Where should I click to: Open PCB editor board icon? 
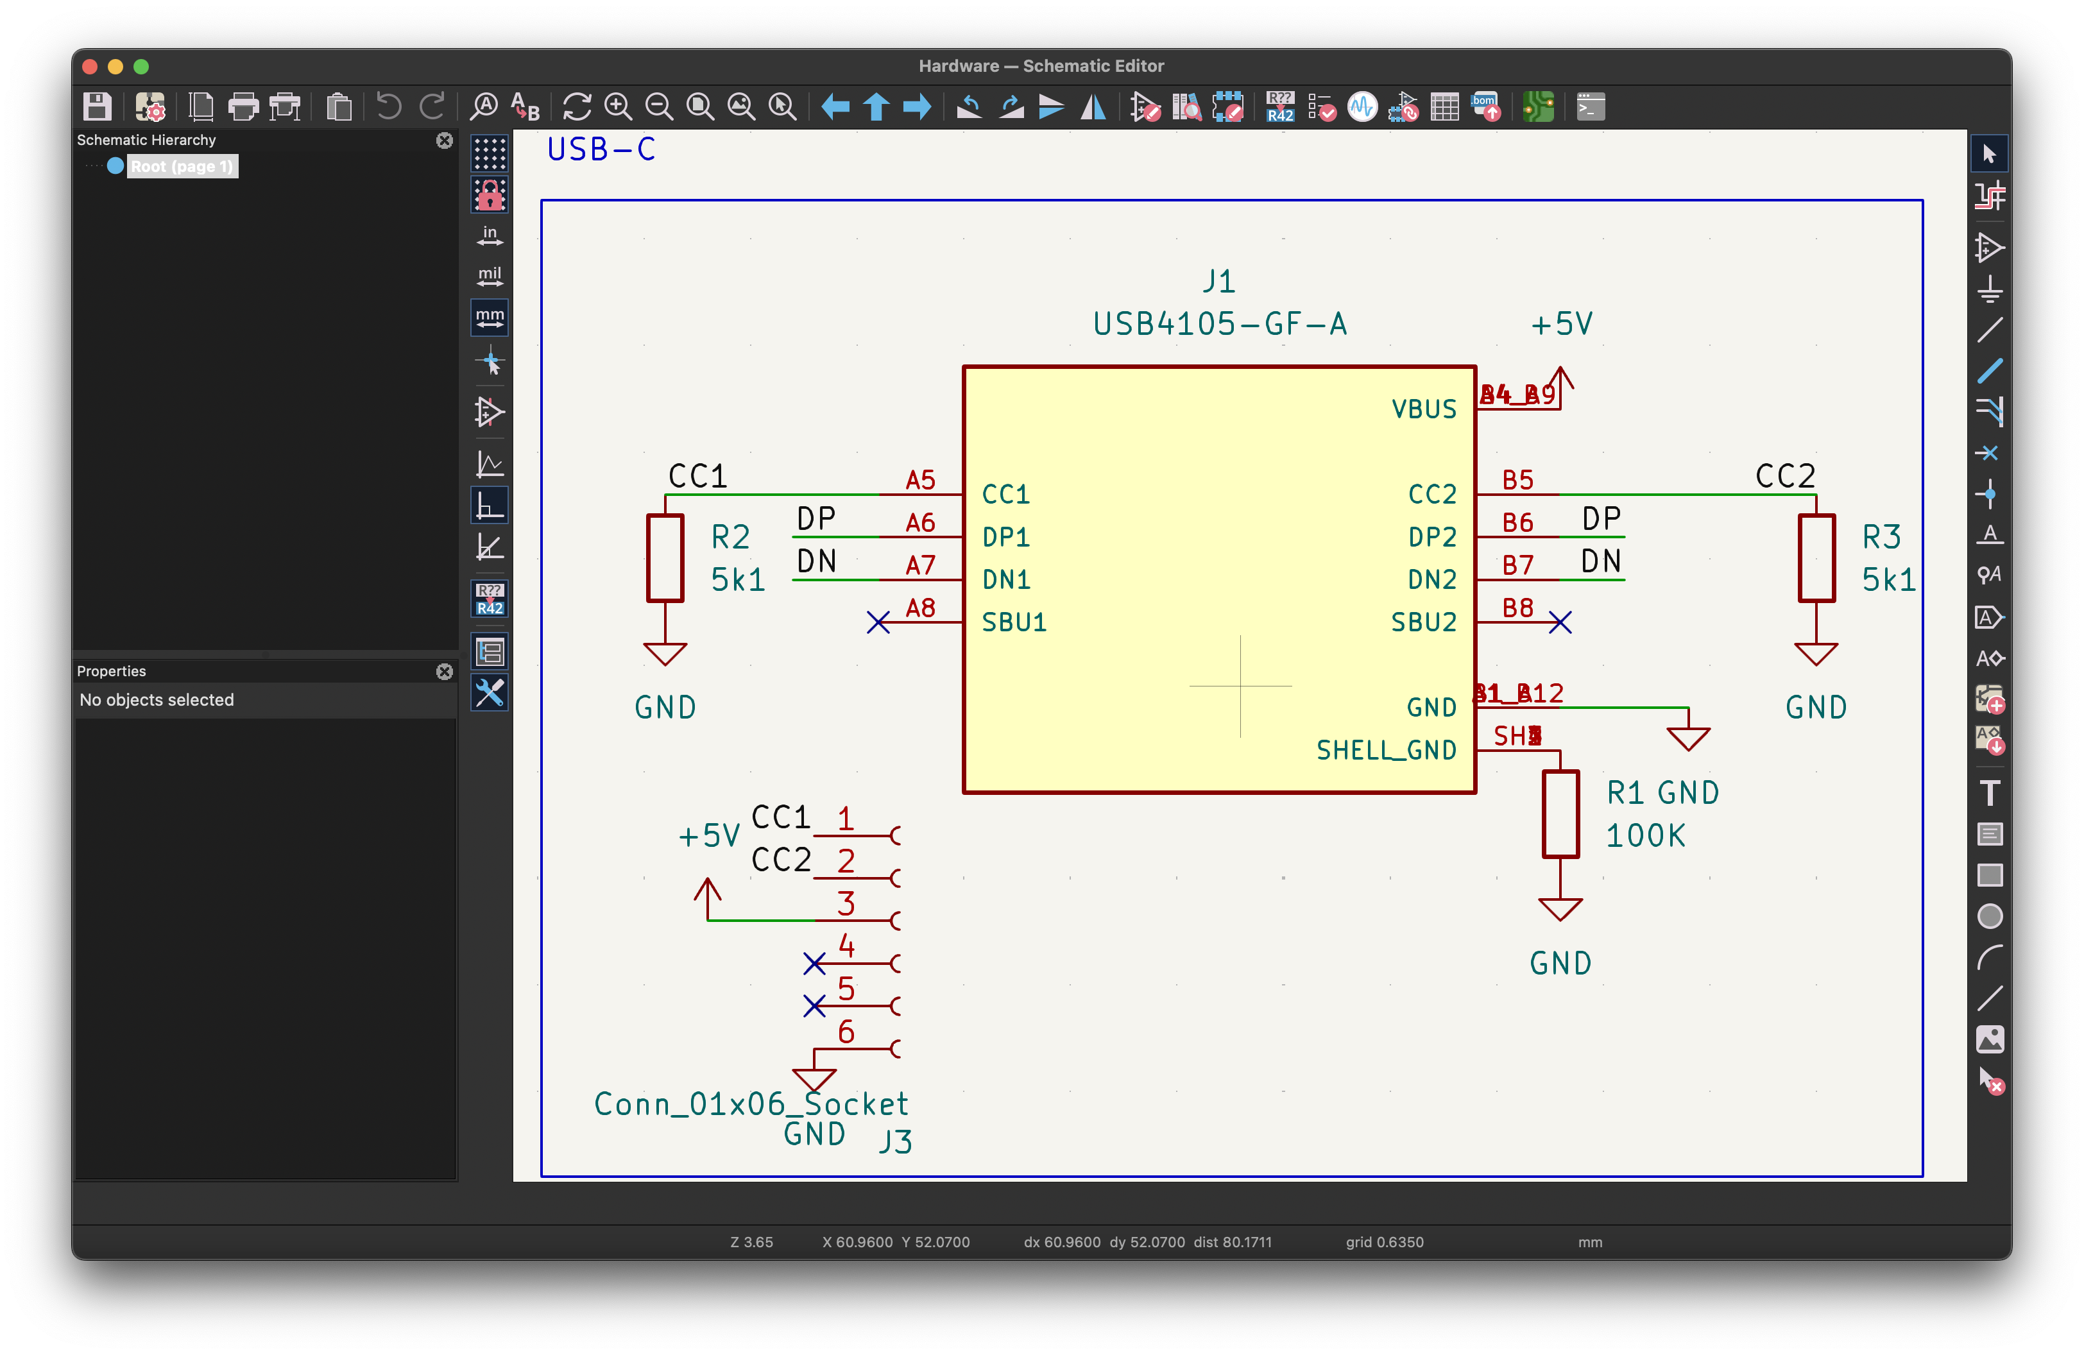pos(1539,107)
